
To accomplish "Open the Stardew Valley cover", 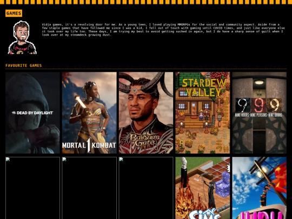I will pyautogui.click(x=203, y=113).
